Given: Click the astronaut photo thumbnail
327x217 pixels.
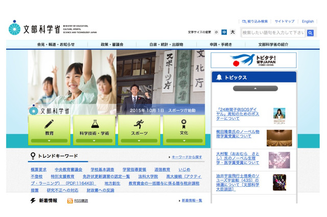Looking at the screenshot, I should [x=279, y=182].
